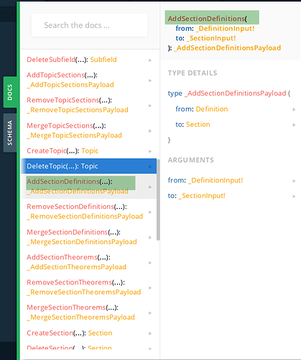The width and height of the screenshot is (301, 360).
Task: Select RemoveSectionTheorems mutation entry
Action: point(70,282)
